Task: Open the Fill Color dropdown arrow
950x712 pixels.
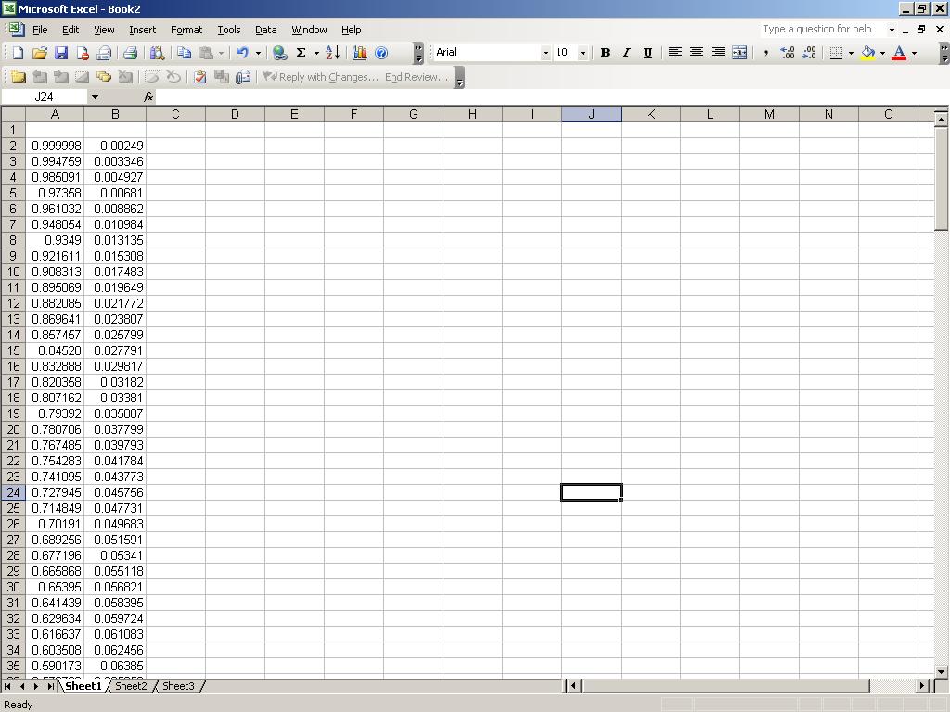Action: 882,53
